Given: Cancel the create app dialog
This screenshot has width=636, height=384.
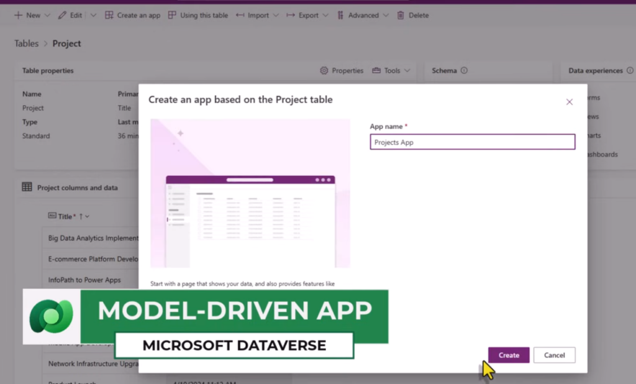Looking at the screenshot, I should point(554,355).
